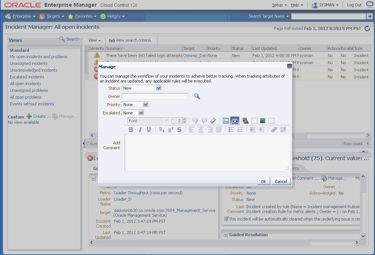The image size is (375, 255).
Task: Switch to source code editing mode icon
Action: 235,121
